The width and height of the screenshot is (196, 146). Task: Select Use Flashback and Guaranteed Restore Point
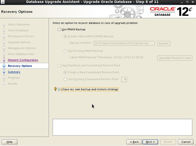[59, 66]
